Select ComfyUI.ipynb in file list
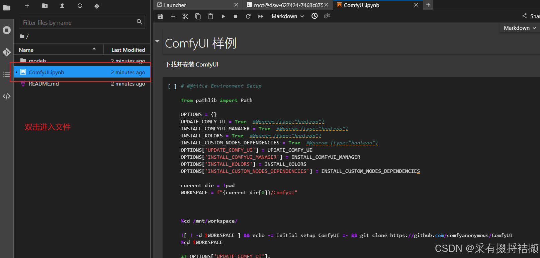The width and height of the screenshot is (540, 258). (82, 72)
